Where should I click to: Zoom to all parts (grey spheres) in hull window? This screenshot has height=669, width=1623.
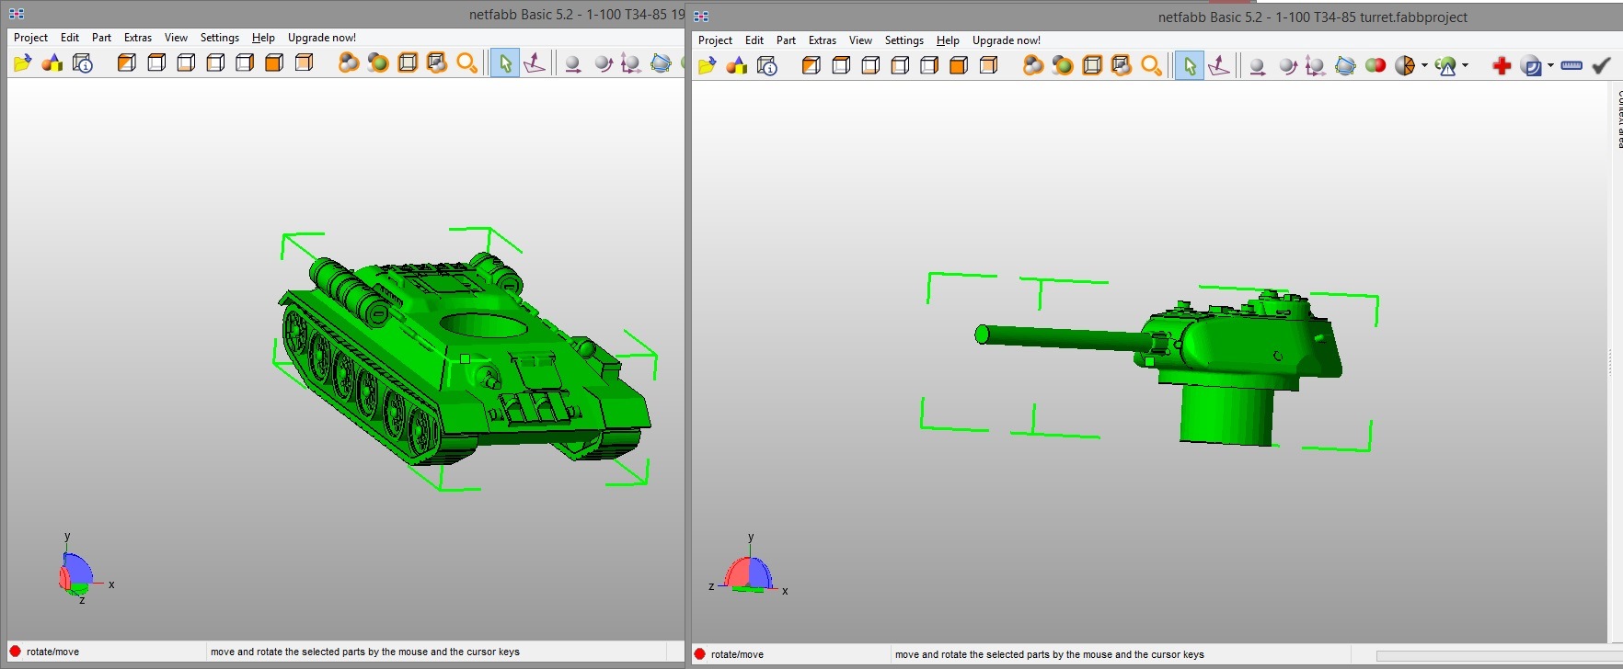click(349, 62)
